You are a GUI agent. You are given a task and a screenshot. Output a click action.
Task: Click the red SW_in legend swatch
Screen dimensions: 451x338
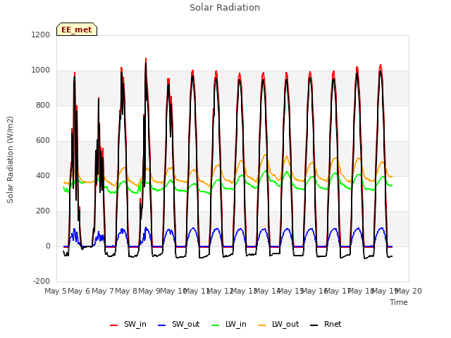[114, 325]
